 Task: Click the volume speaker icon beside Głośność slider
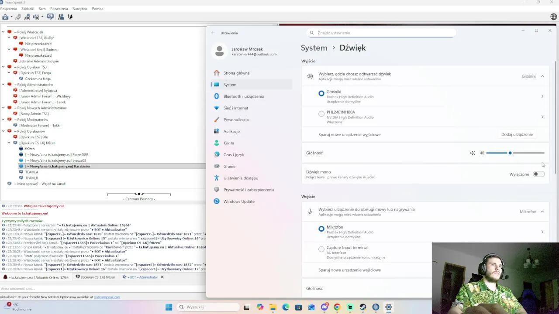click(x=473, y=153)
